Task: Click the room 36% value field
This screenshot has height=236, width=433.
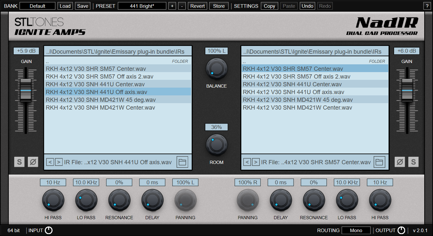Action: (x=216, y=127)
